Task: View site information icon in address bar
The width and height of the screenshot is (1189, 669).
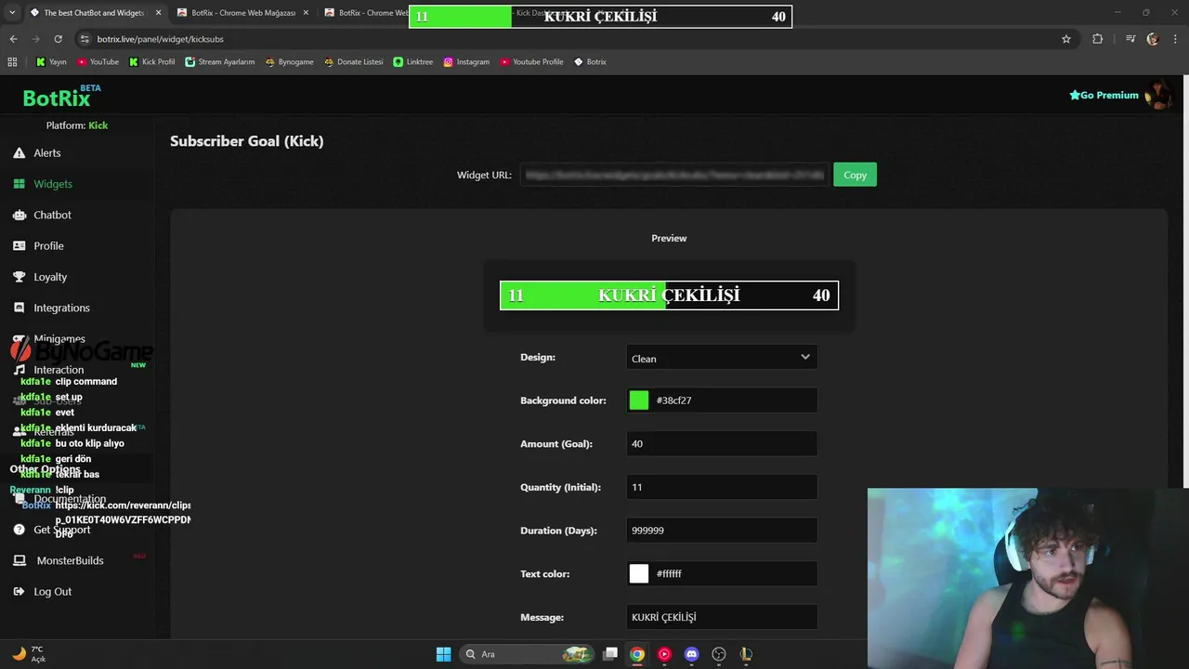Action: coord(85,39)
